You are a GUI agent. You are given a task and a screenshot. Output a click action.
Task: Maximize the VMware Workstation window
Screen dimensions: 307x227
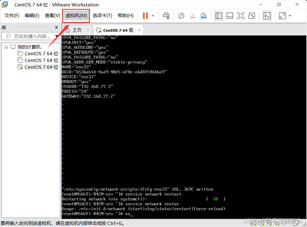tap(279, 5)
